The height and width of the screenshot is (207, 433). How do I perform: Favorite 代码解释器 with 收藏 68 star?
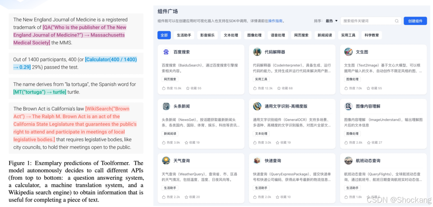(x=279, y=89)
